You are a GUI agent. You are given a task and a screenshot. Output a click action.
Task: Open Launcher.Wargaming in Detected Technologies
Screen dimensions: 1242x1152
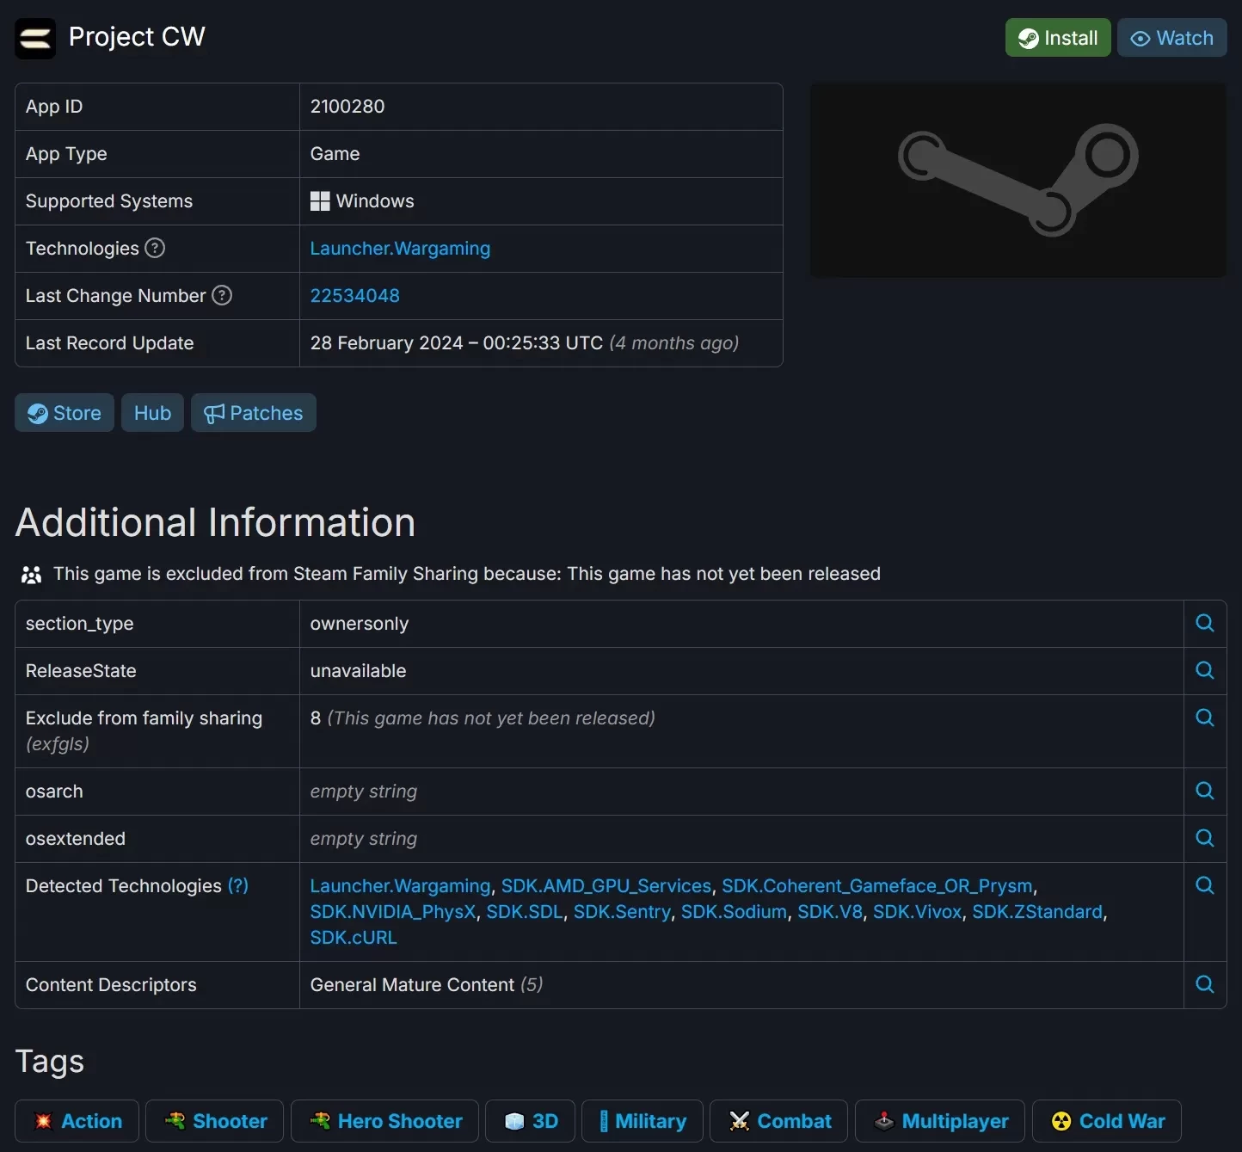coord(400,886)
